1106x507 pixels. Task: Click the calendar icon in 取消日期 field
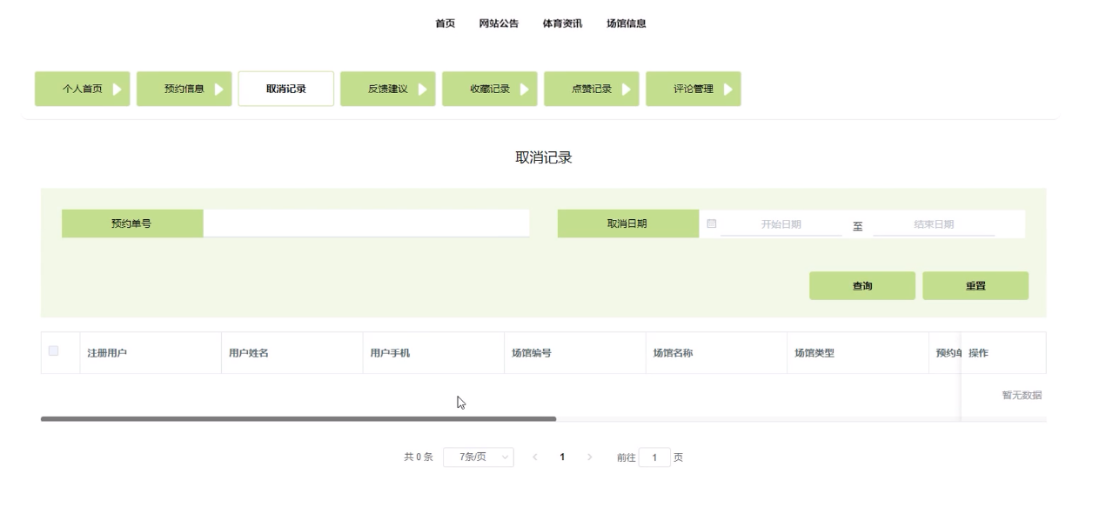(x=711, y=223)
